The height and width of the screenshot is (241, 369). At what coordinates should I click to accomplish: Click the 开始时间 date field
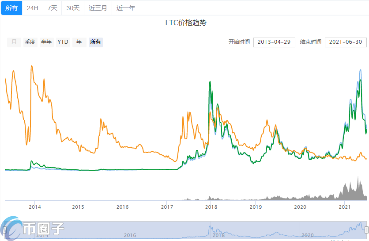[274, 42]
